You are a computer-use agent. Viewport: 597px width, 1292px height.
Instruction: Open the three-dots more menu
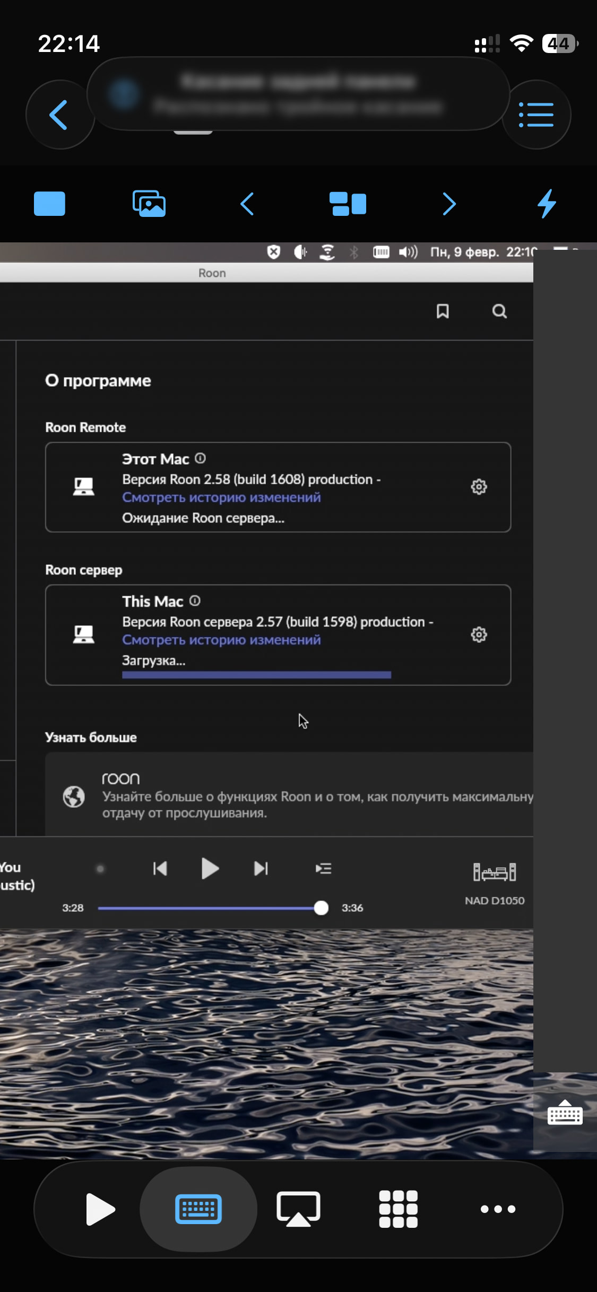497,1209
